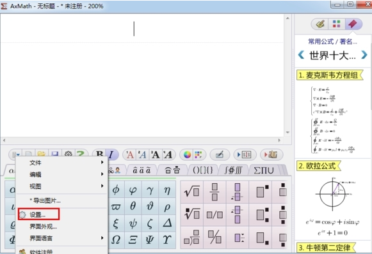Go to next formula category arrow
This screenshot has height=254, width=372.
tap(364, 55)
